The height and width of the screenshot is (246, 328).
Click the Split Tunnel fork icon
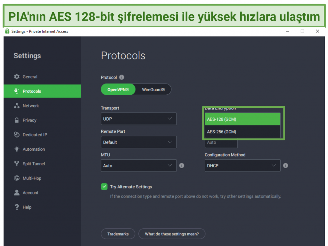[x=17, y=164]
